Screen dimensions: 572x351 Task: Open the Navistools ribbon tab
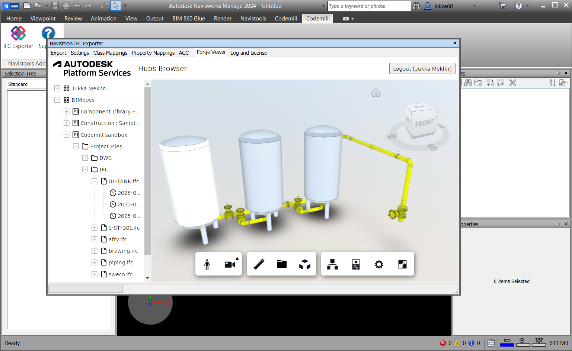(253, 19)
